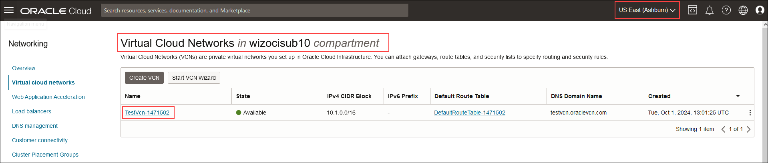Image resolution: width=768 pixels, height=163 pixels.
Task: Open the three-dot actions menu for TestVcn-1471502
Action: 750,113
